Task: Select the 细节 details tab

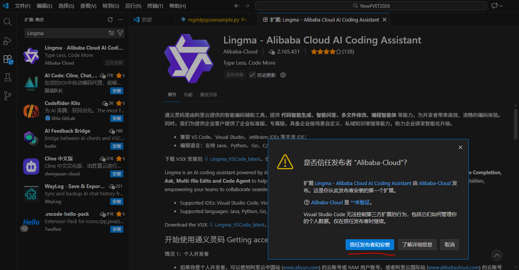Action: [x=172, y=95]
